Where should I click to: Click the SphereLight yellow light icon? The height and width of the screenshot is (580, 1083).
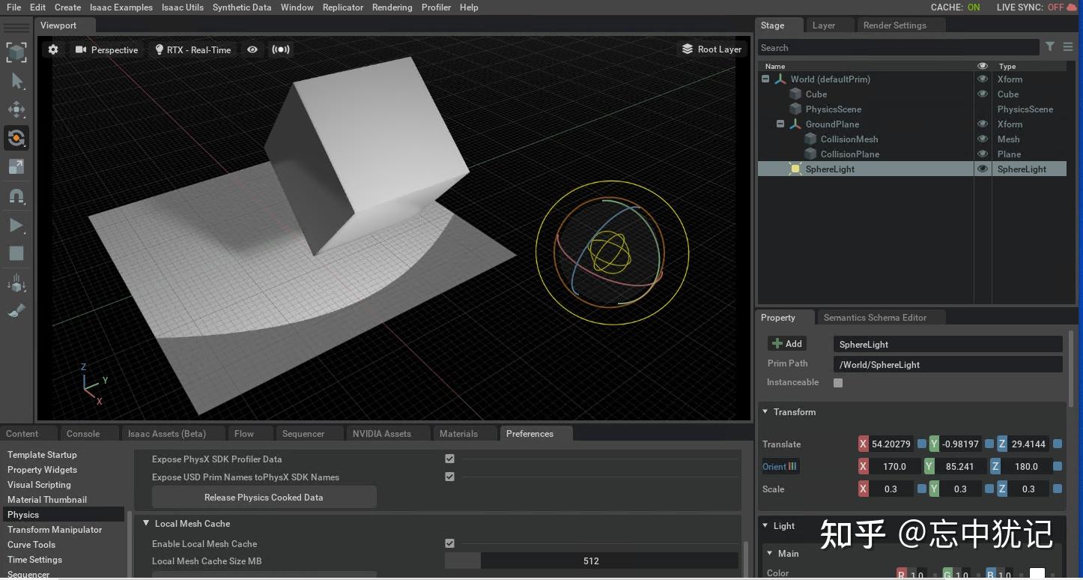coord(795,169)
